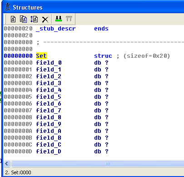Click db type of field_0
184x177 pixels.
(x=98, y=63)
